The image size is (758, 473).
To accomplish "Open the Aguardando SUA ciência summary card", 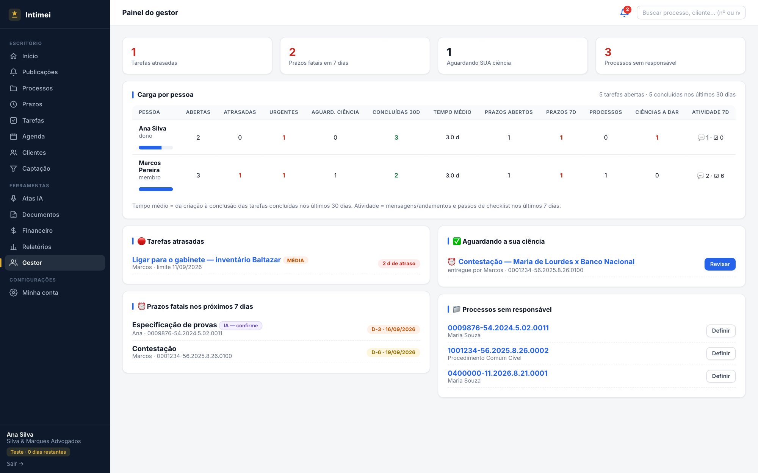I will [513, 56].
